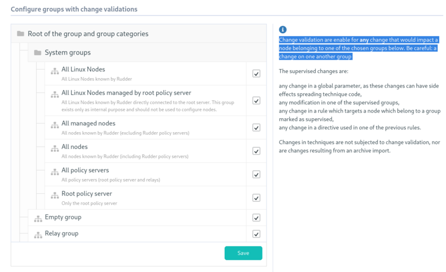Select All Linux Nodes managed by root policy server
This screenshot has width=446, height=272.
coord(127,93)
